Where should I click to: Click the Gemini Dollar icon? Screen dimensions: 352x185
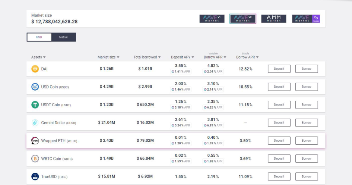click(x=35, y=123)
